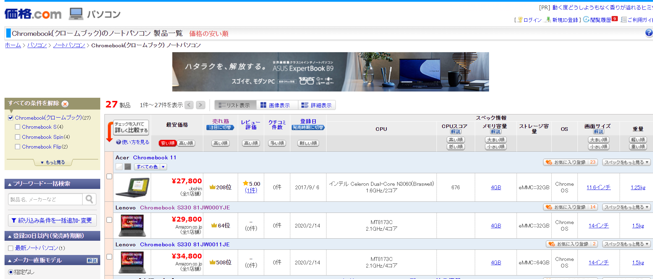
Task: Sort price by 安い順
Action: click(168, 143)
